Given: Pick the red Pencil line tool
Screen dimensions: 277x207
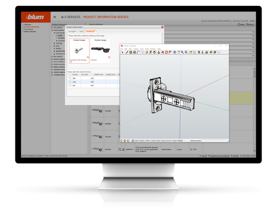Looking at the screenshot, I should (x=127, y=53).
